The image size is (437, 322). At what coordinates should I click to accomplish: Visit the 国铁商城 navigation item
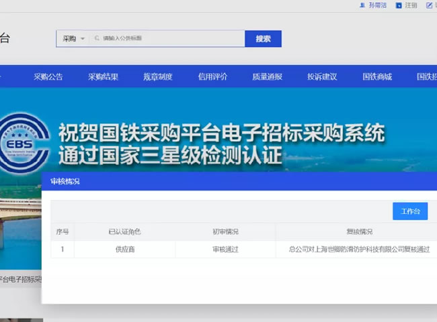(x=377, y=76)
